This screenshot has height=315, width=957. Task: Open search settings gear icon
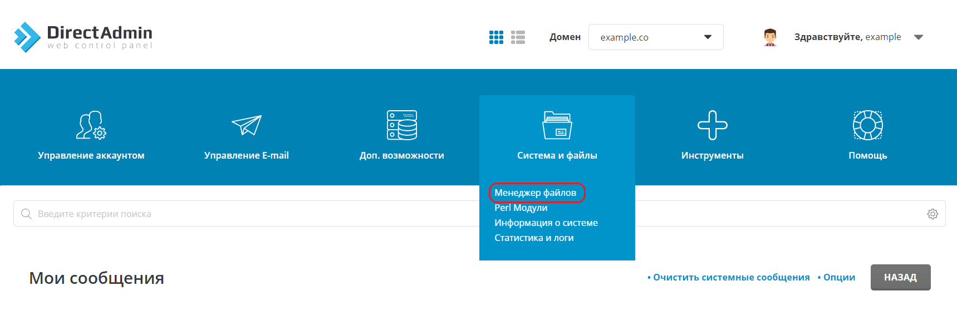click(933, 214)
